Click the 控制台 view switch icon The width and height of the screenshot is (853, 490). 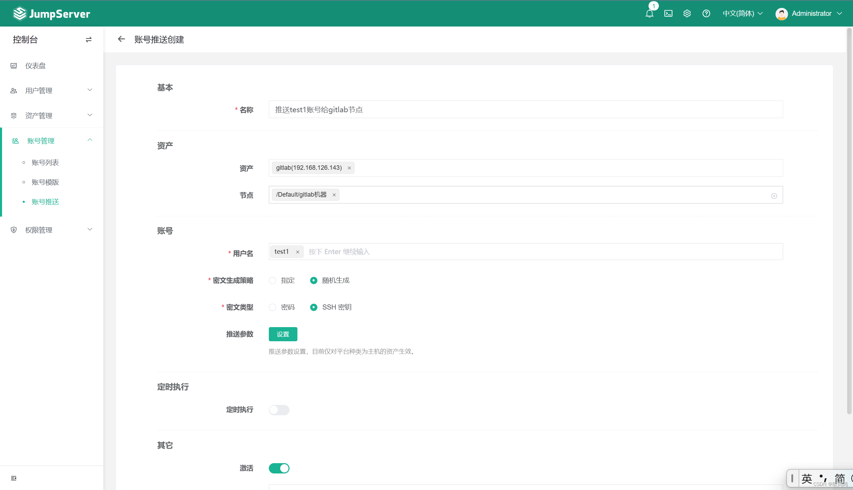[88, 40]
